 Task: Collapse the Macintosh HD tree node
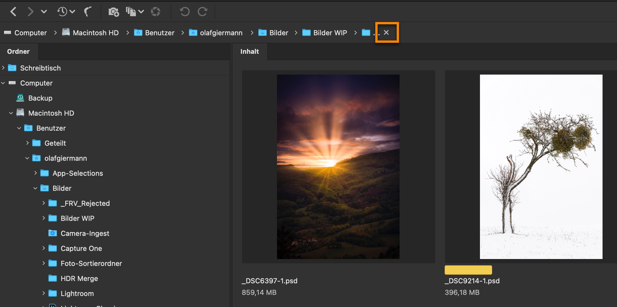pyautogui.click(x=11, y=113)
